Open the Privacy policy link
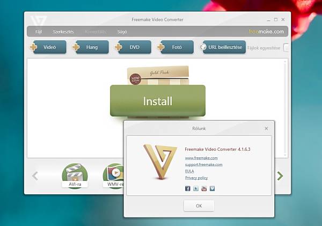Viewport: 322px width, 226px height. point(196,178)
